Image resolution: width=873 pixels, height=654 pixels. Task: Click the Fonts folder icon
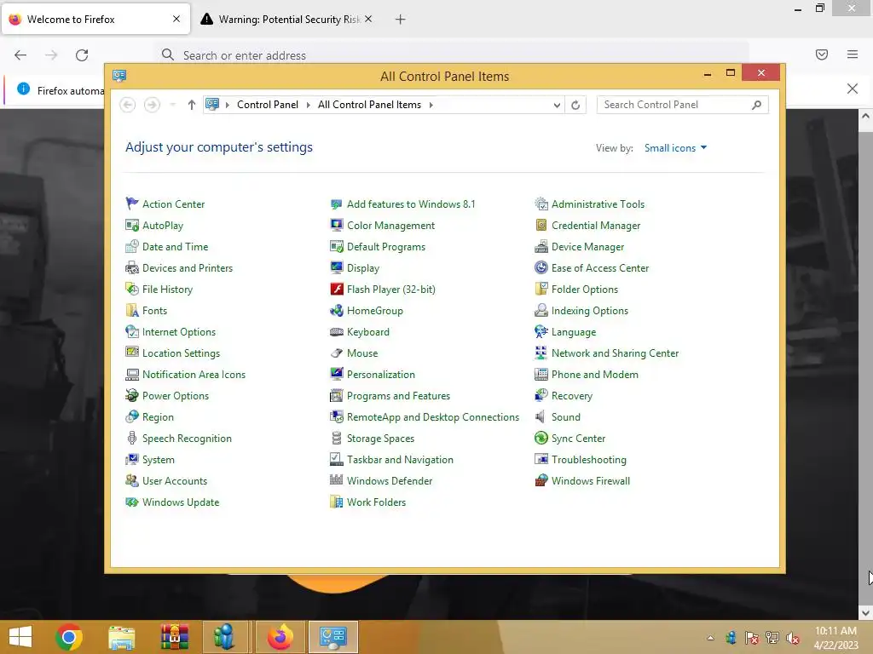[x=132, y=310]
